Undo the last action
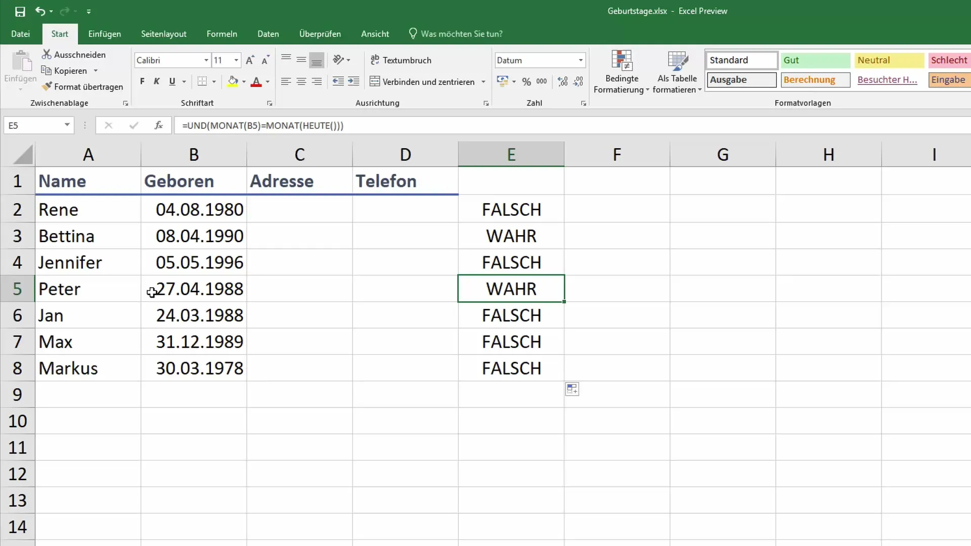 40,11
